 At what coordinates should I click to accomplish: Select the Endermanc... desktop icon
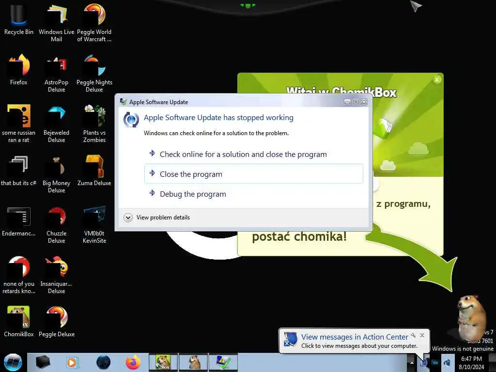pos(19,221)
